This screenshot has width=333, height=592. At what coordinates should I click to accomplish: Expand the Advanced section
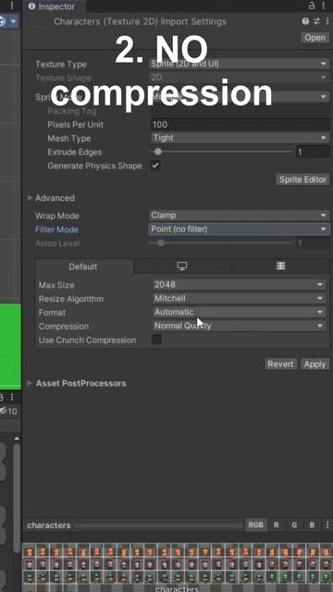[31, 198]
